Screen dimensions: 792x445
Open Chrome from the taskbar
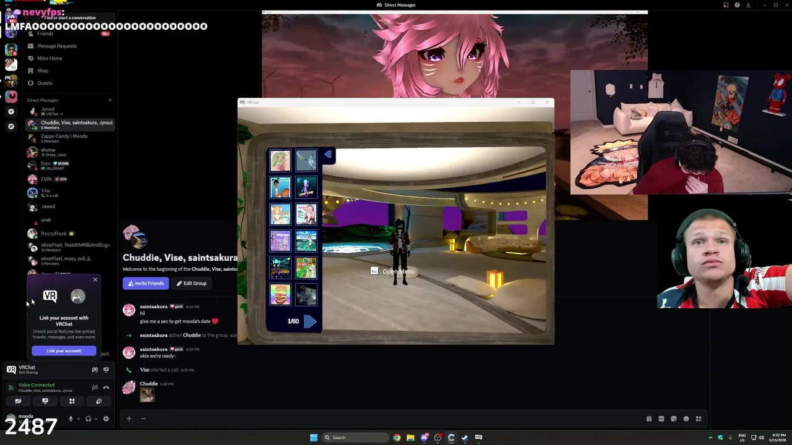397,438
